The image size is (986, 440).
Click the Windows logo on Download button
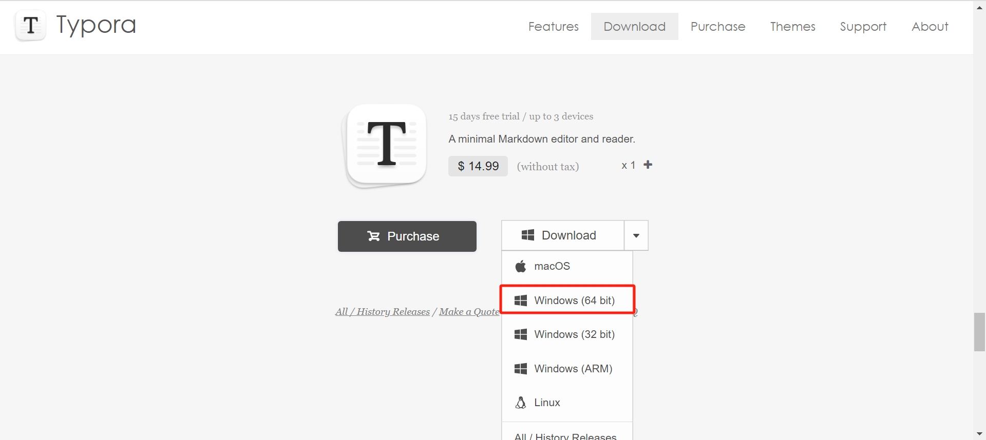(528, 235)
